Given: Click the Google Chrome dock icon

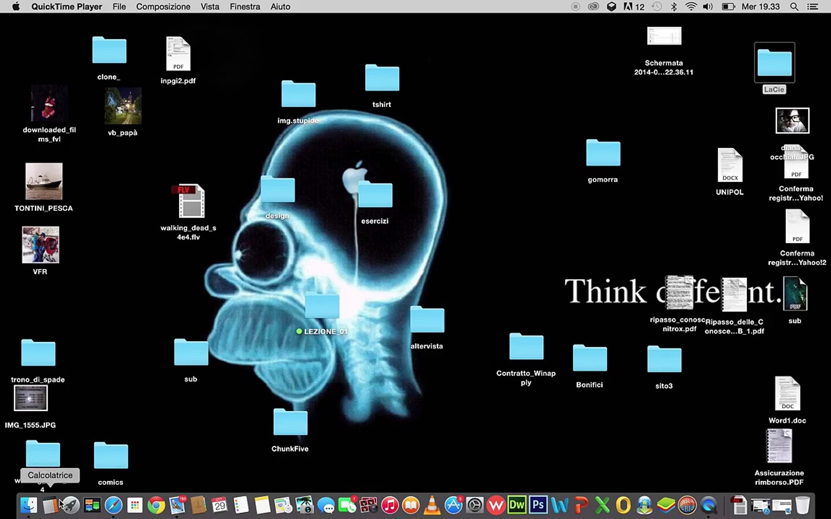Looking at the screenshot, I should pos(156,505).
